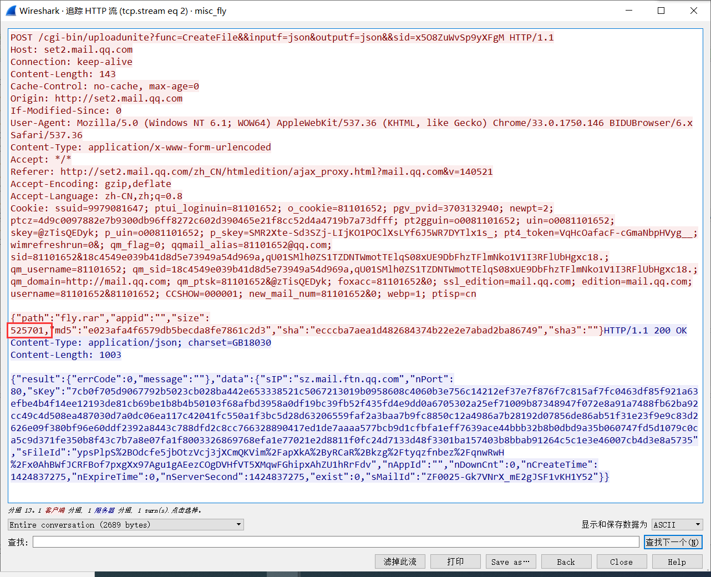
Task: Click the response Content-Length: 1003 line
Action: [66, 355]
